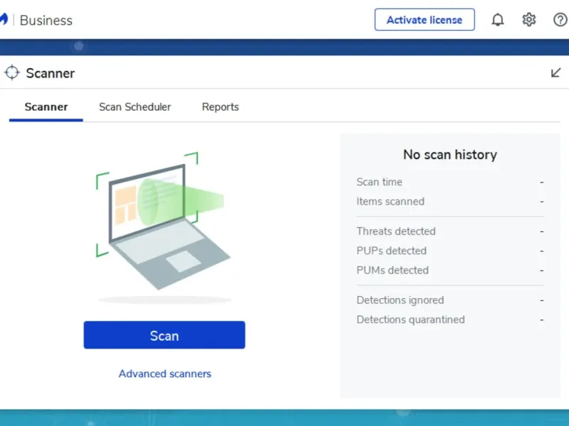Screen dimensions: 569x426
Task: Click the Scan time row label
Action: [x=379, y=182]
